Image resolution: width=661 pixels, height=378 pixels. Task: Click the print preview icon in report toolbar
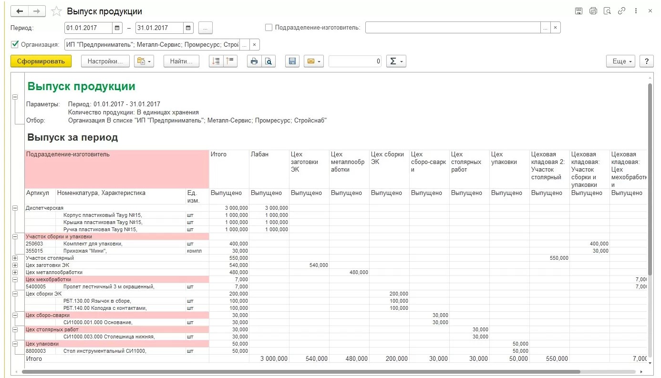(269, 61)
